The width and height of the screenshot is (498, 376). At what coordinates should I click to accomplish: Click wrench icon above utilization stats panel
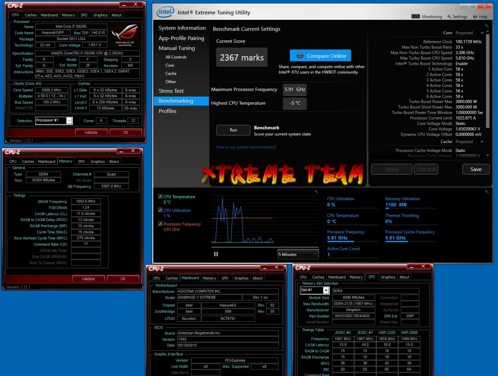coord(487,191)
